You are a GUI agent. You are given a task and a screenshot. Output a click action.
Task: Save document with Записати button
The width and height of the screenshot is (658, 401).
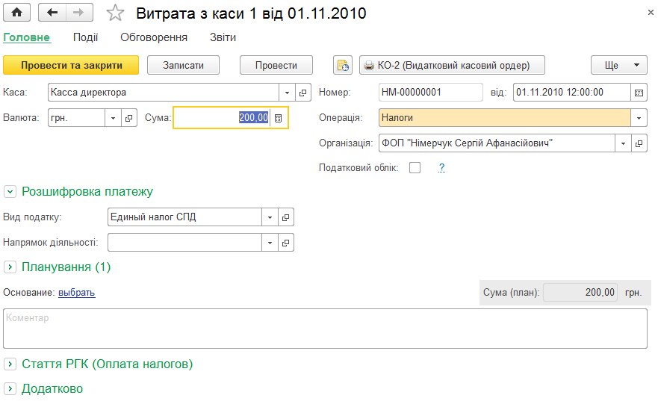pos(184,66)
